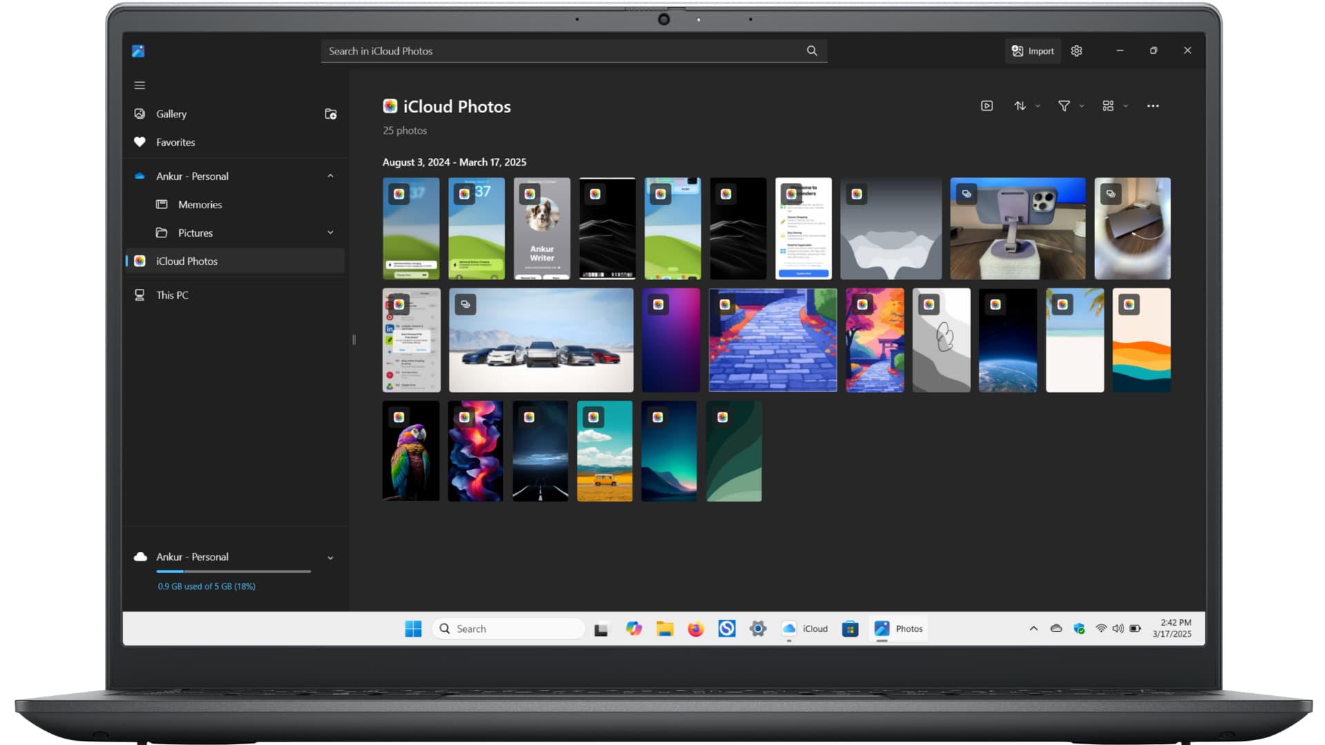Open the night road with clouds wallpaper
This screenshot has width=1325, height=745.
pos(540,451)
